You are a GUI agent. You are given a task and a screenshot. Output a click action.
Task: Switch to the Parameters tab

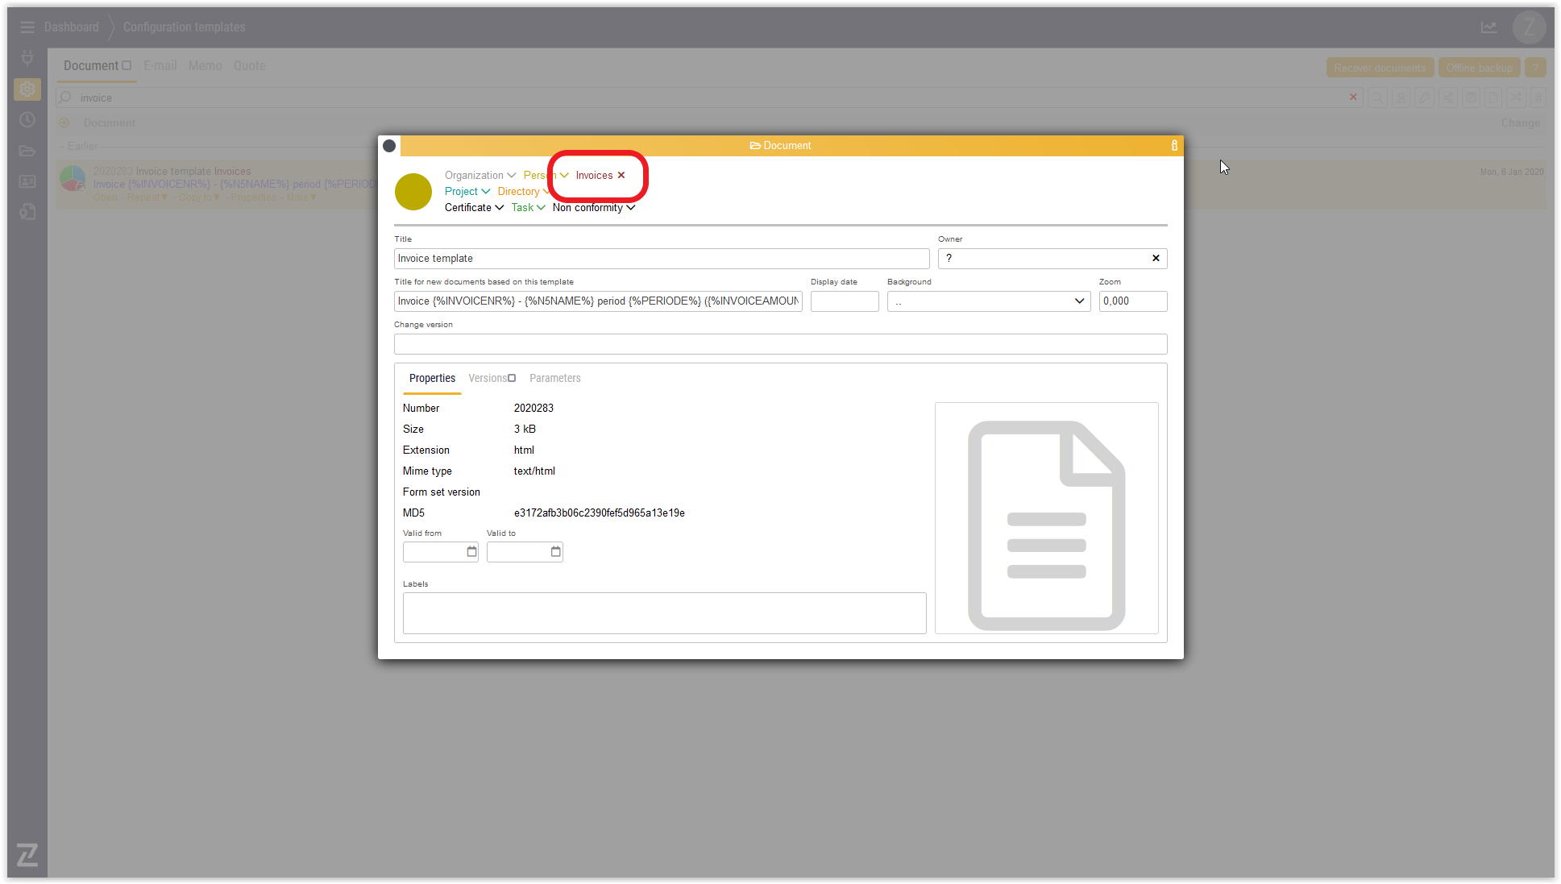[554, 379]
